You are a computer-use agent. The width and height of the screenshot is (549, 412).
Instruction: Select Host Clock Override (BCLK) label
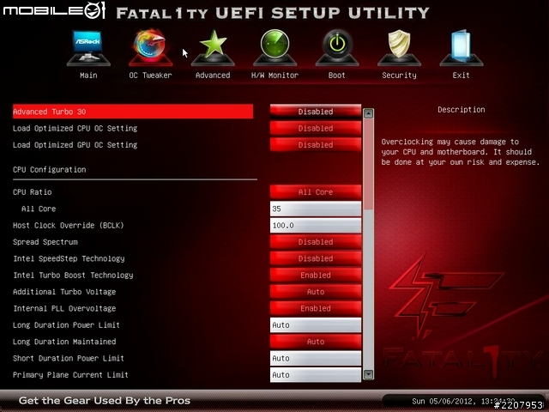pos(69,225)
